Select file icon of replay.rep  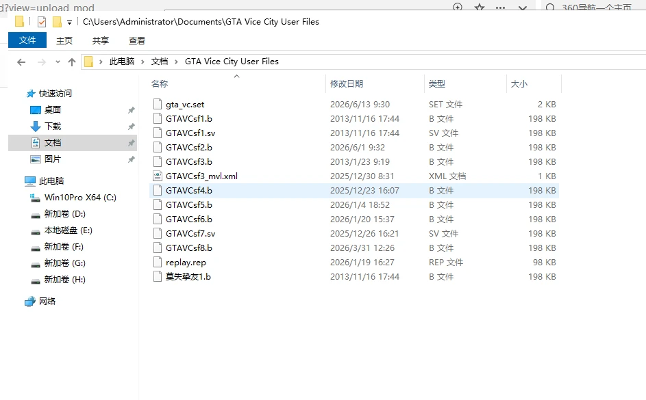[158, 263]
